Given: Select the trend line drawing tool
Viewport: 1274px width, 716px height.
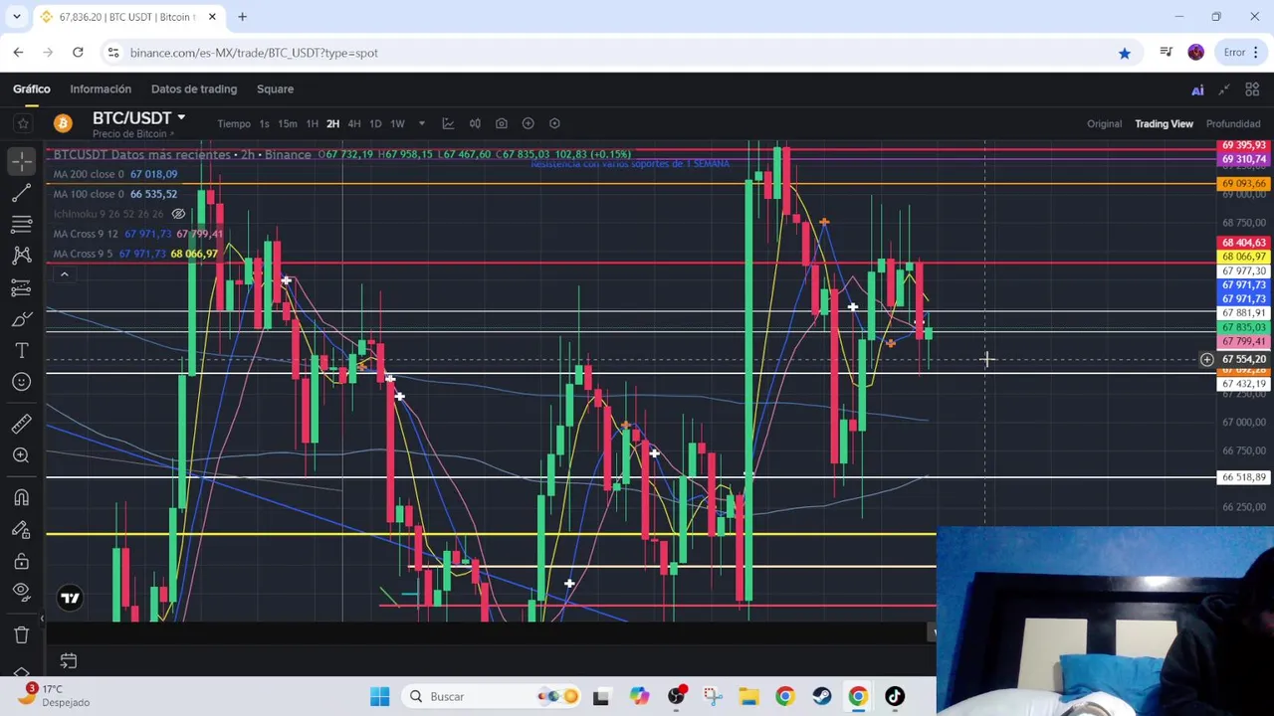Looking at the screenshot, I should pyautogui.click(x=22, y=192).
